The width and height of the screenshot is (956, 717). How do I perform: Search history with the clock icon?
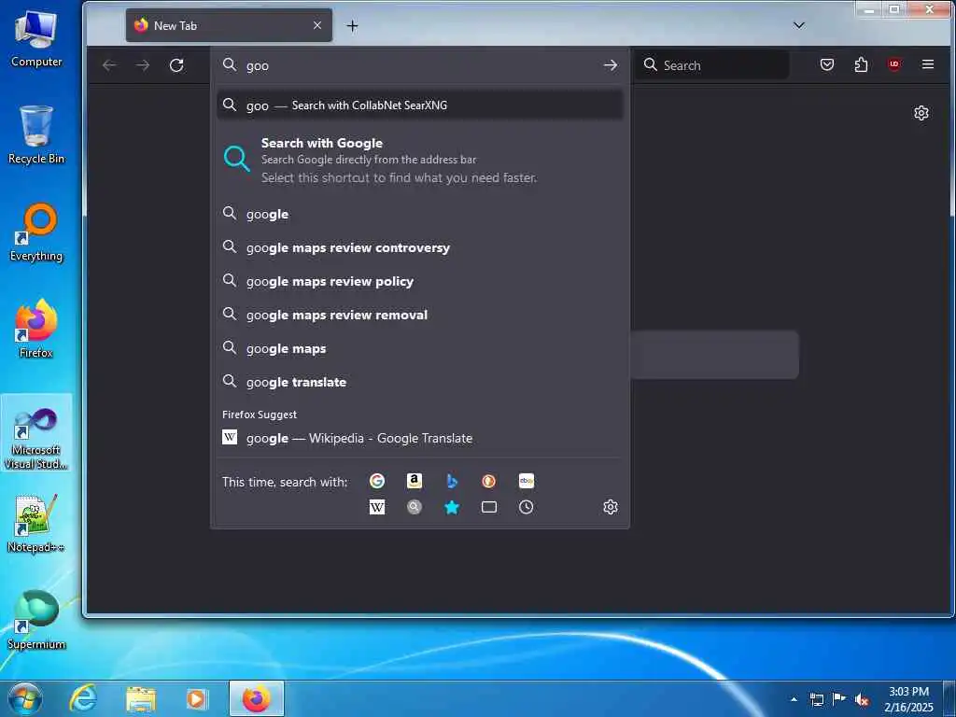[527, 507]
